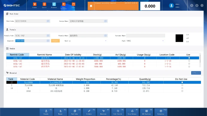Image resolution: width=207 pixels, height=116 pixels.
Task: Click the Formula section flask icon
Action: pyautogui.click(x=7, y=30)
